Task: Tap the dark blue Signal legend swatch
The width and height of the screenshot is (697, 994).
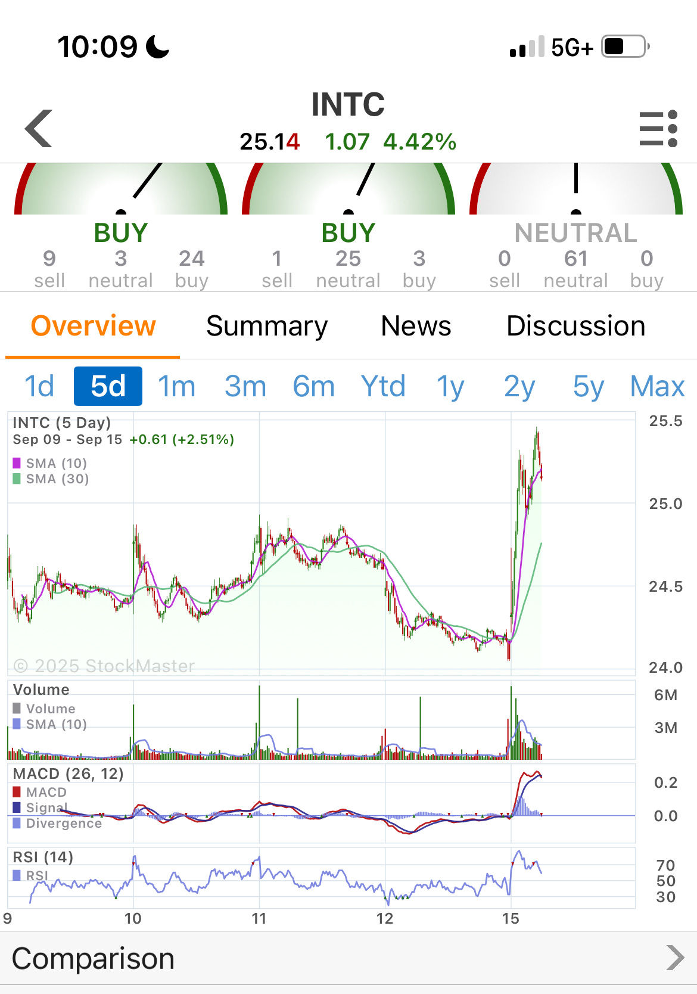Action: [x=17, y=807]
